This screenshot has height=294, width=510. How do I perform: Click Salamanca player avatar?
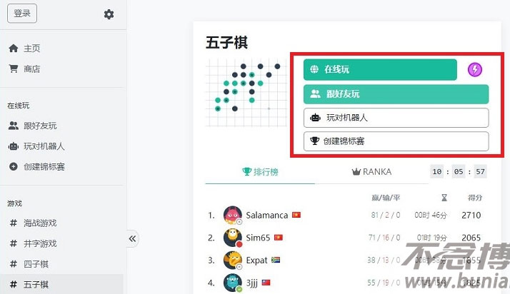click(x=233, y=215)
